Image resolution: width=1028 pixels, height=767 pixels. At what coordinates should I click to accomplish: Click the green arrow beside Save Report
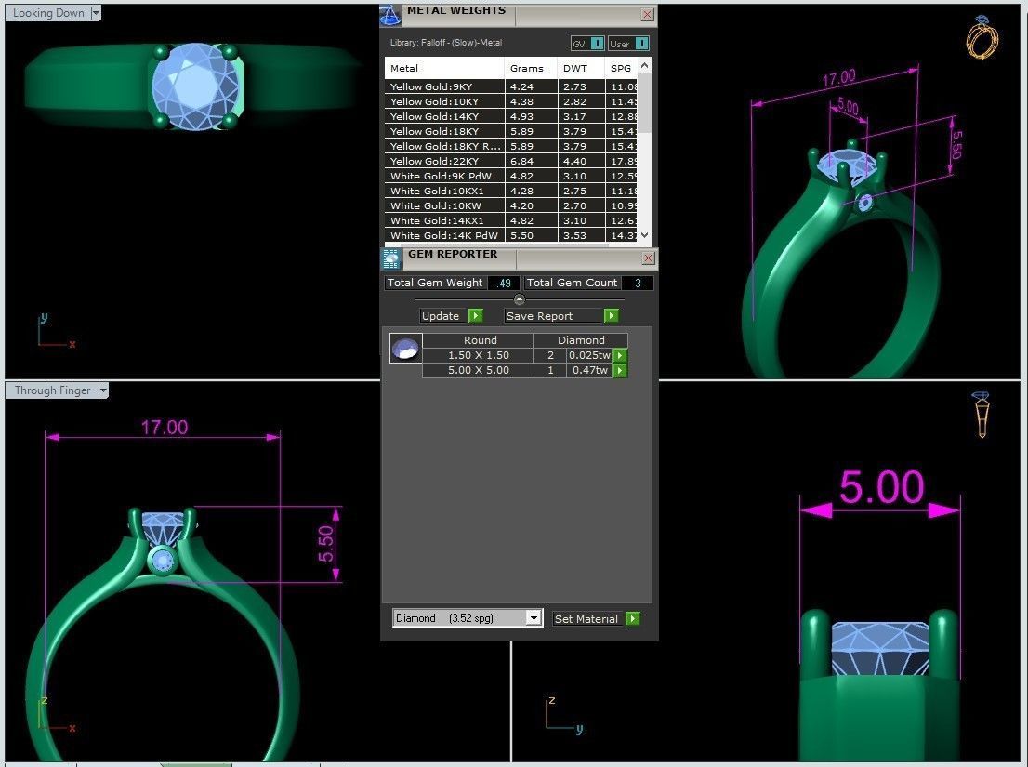pyautogui.click(x=611, y=316)
